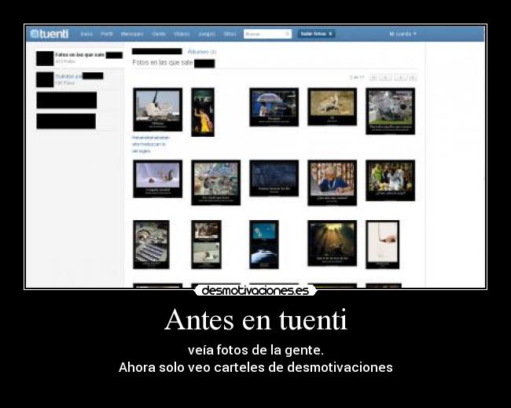Go to last page of photos
This screenshot has width=511, height=408.
tap(413, 78)
